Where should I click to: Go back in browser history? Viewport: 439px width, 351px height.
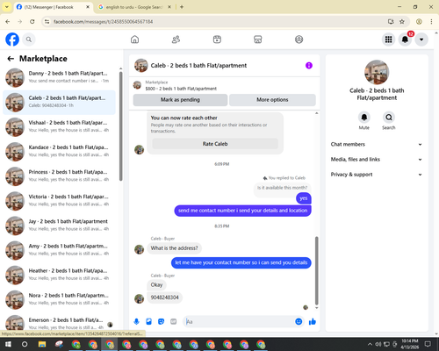pyautogui.click(x=8, y=21)
